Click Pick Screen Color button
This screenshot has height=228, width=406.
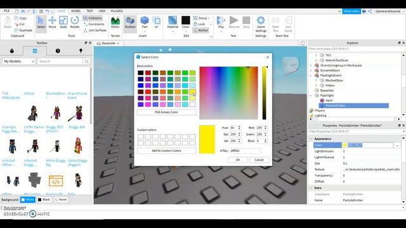click(x=166, y=112)
